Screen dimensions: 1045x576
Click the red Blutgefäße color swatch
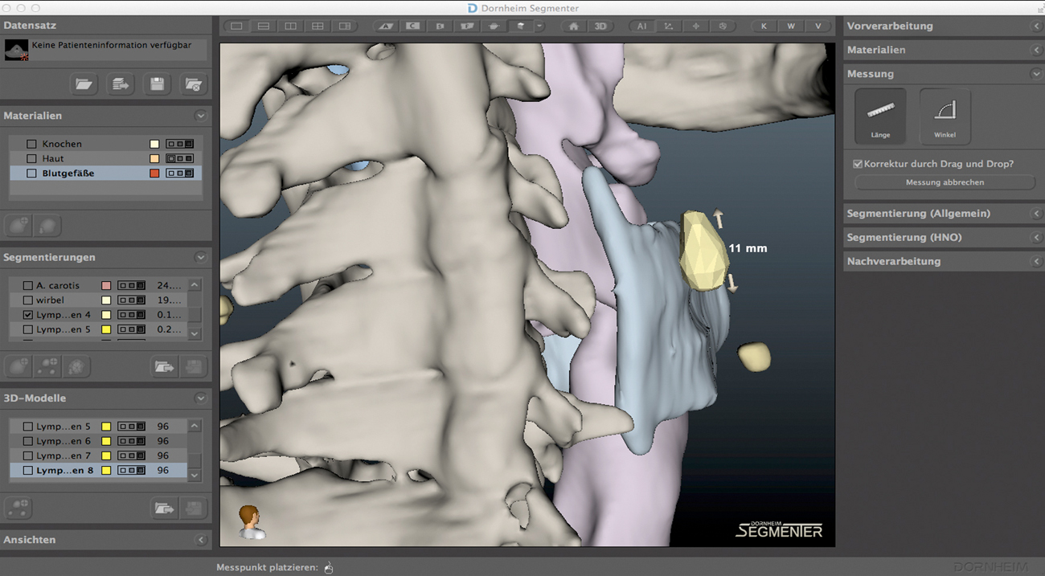154,174
